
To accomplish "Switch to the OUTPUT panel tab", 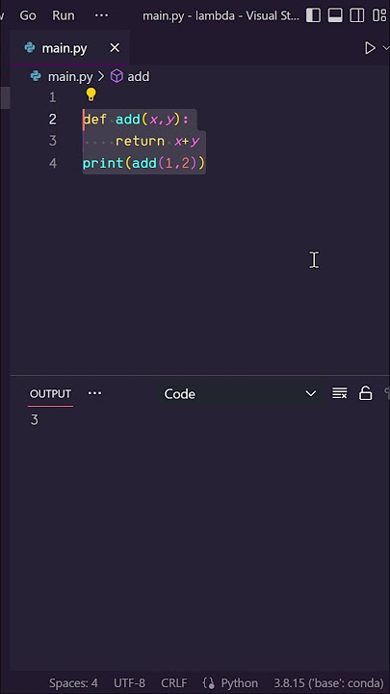I will (50, 394).
